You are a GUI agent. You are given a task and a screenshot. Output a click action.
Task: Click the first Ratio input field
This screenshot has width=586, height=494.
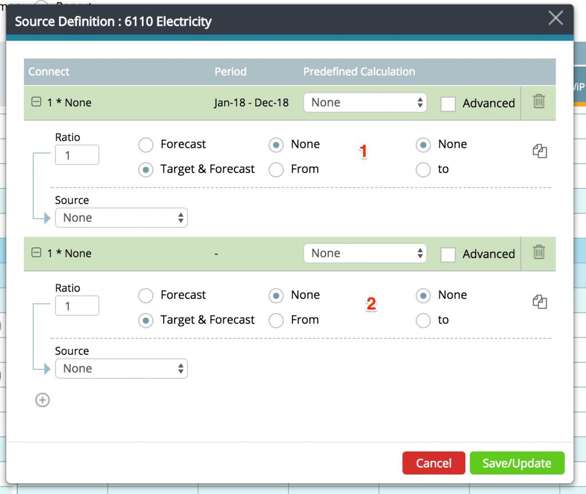pyautogui.click(x=77, y=155)
